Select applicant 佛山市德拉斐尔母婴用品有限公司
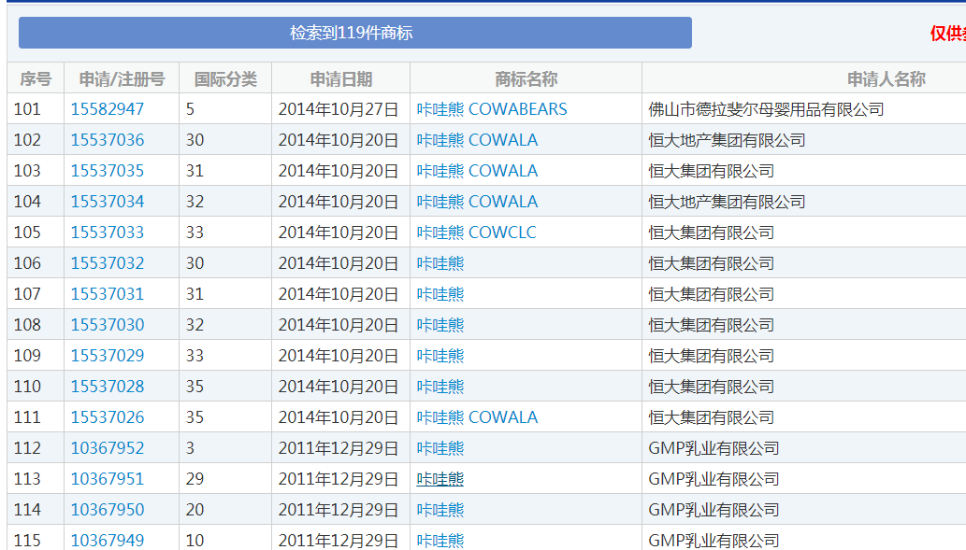The image size is (966, 550). pyautogui.click(x=766, y=109)
